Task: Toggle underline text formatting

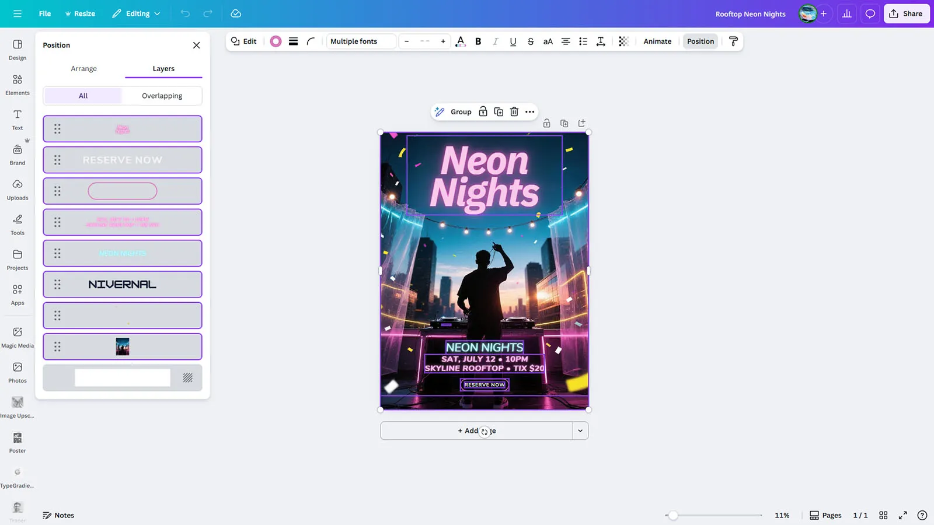Action: coord(513,41)
